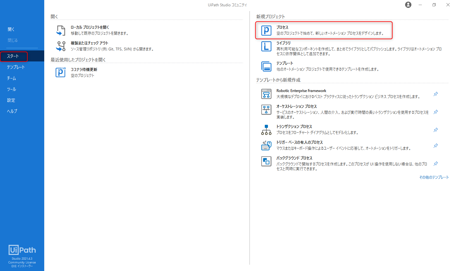
Task: Select the 閉じる sidebar menu item
Action: [22, 40]
